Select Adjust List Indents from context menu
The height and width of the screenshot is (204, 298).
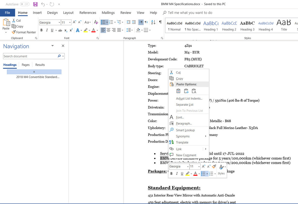pos(189,99)
